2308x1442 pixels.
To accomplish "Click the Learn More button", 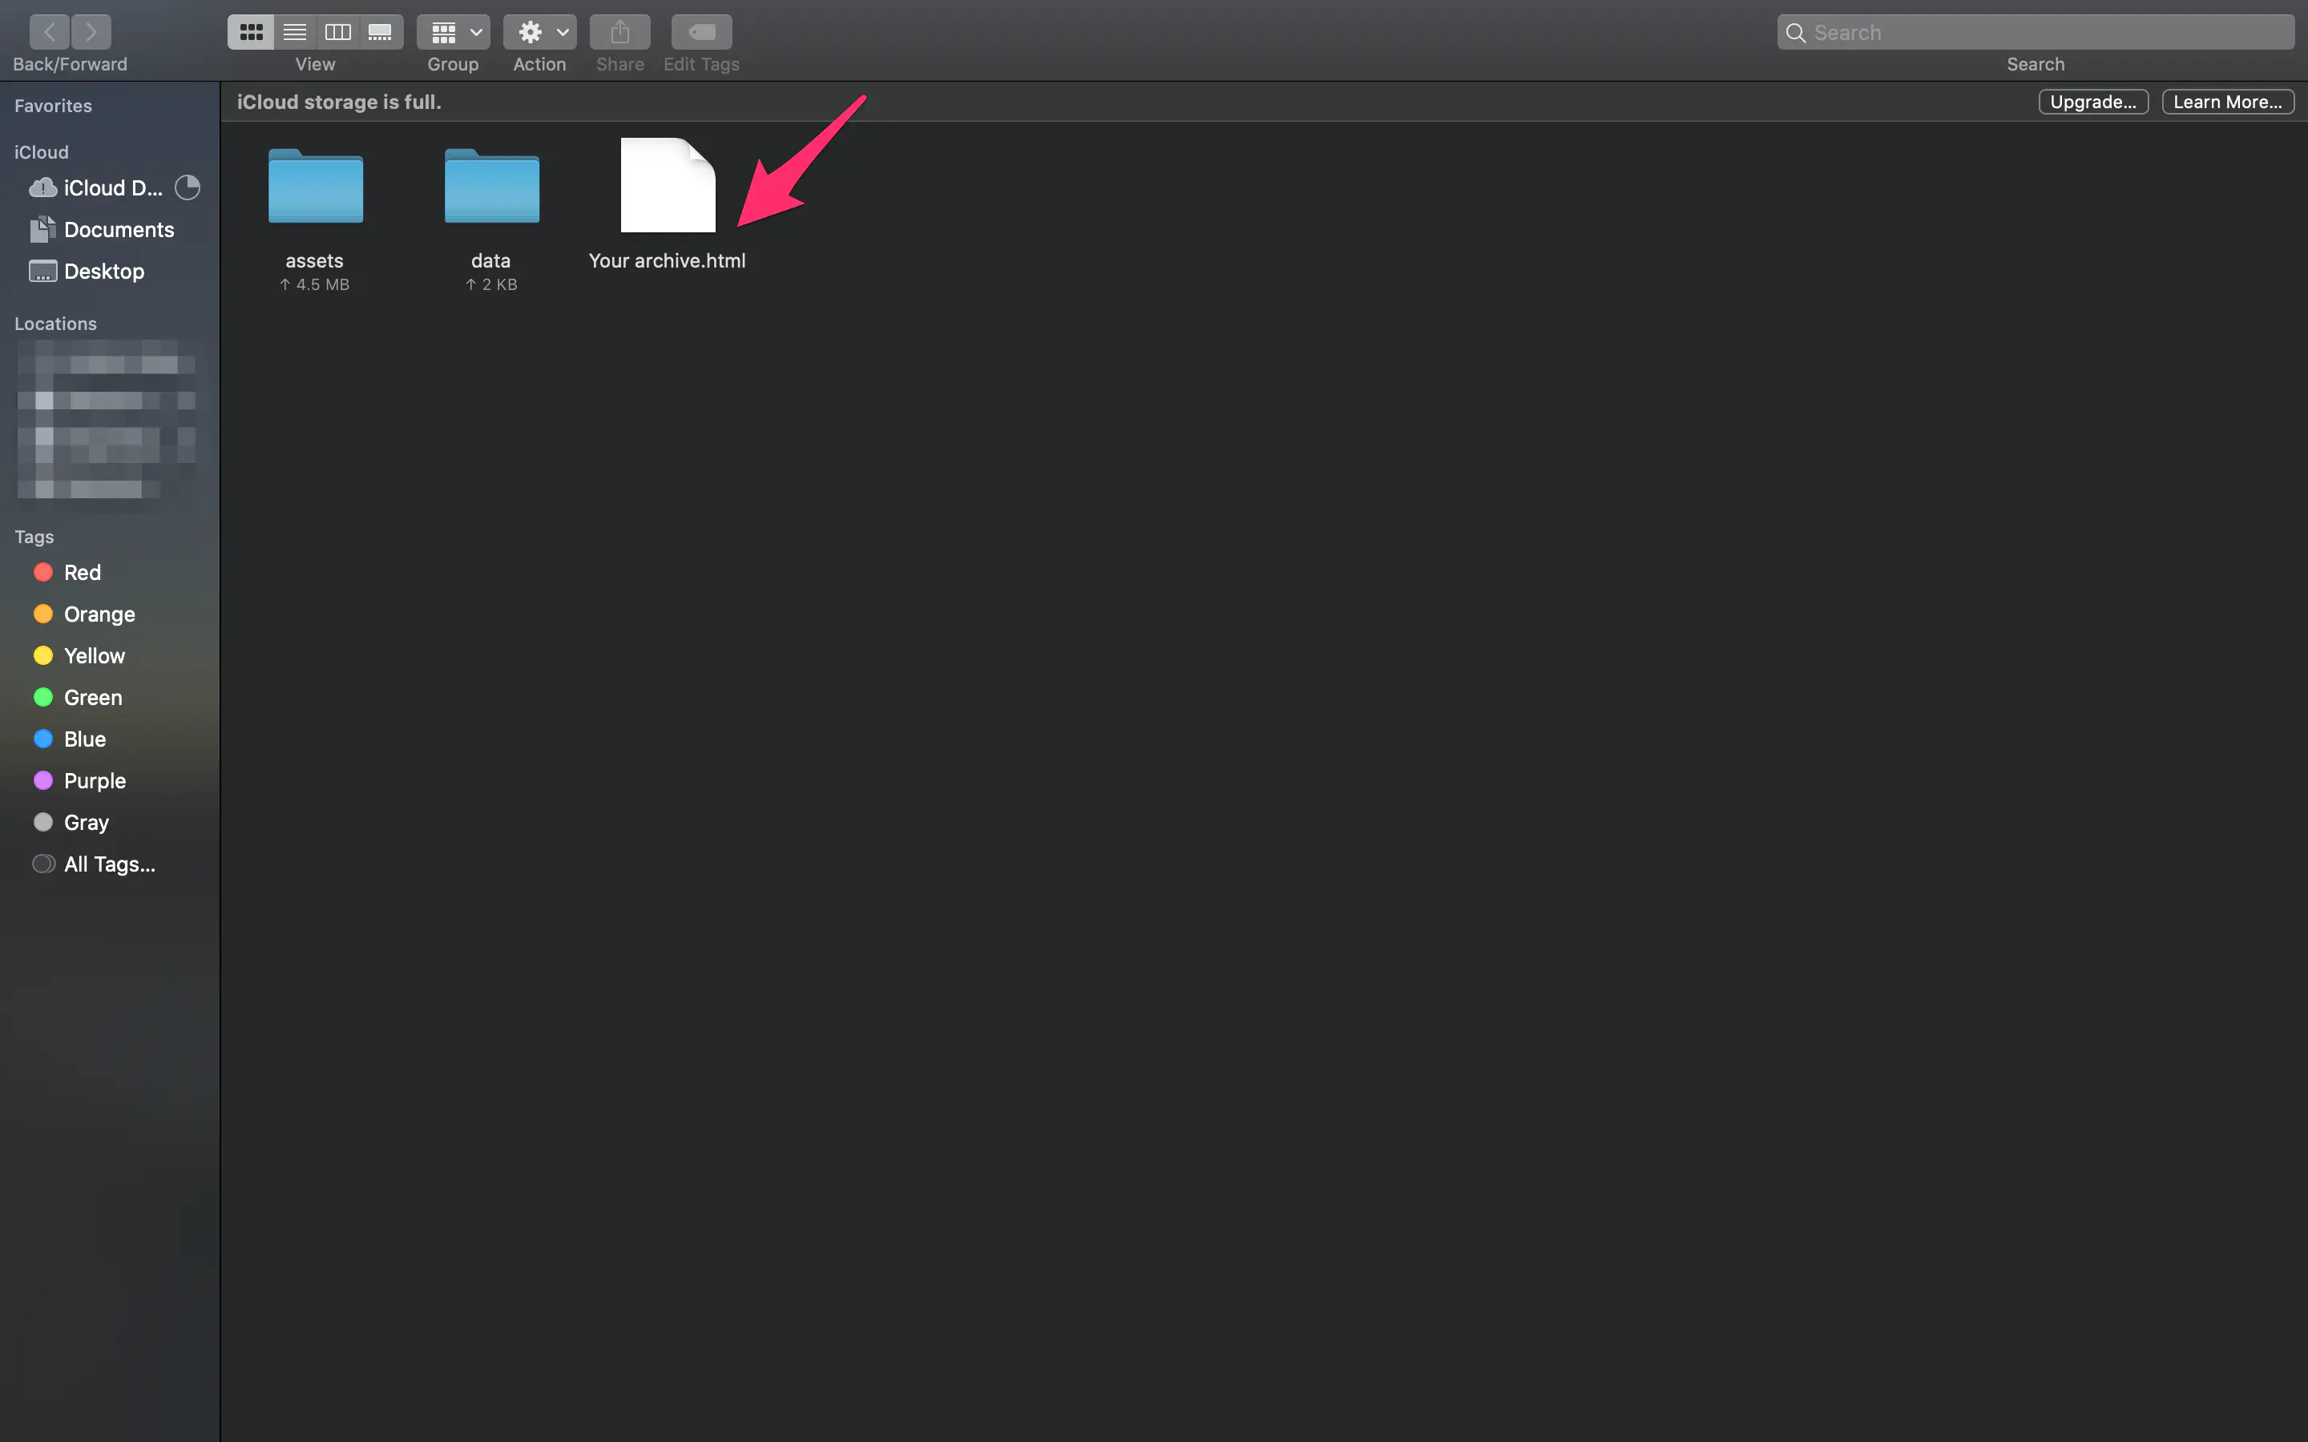I will click(x=2228, y=101).
